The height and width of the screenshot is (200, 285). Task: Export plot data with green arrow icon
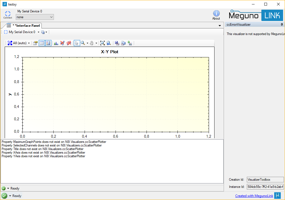click(130, 43)
